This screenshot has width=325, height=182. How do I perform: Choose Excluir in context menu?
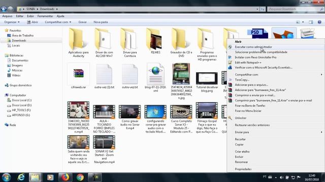[x=239, y=157]
